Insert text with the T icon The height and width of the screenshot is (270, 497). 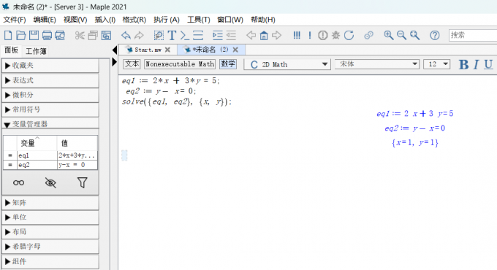pos(172,35)
